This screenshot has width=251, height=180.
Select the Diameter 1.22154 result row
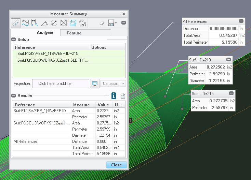coord(69,135)
